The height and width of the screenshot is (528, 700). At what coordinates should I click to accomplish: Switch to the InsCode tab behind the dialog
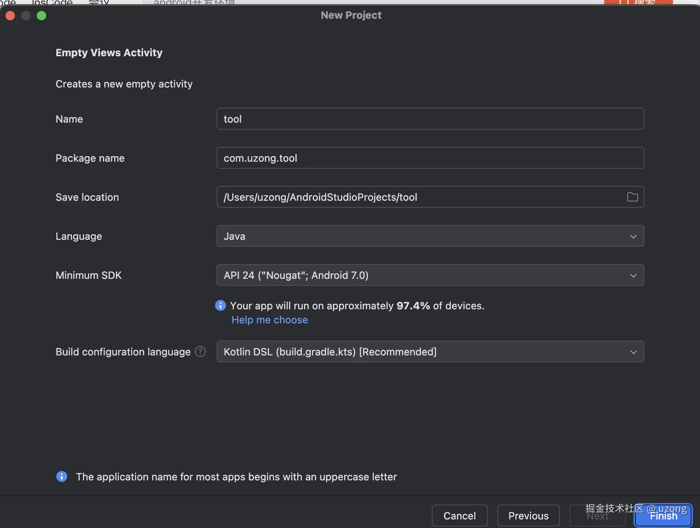[x=52, y=2]
